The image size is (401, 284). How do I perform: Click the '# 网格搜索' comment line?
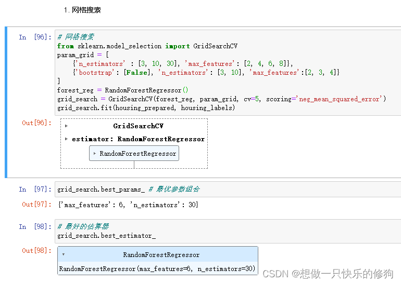pos(76,37)
